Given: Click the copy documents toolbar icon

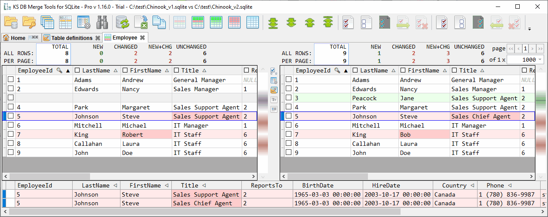Looking at the screenshot, I should click(x=159, y=22).
